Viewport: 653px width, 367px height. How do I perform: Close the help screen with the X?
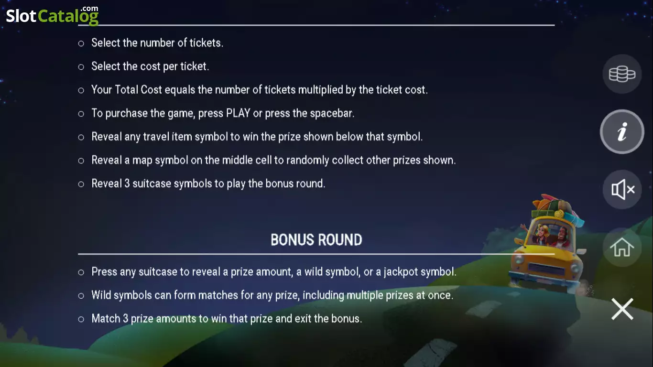point(622,309)
